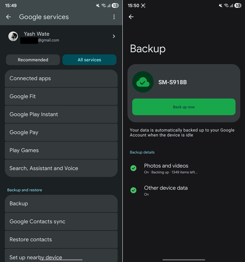Tap mute icon in right status bar
This screenshot has height=262, width=245.
(220, 6)
